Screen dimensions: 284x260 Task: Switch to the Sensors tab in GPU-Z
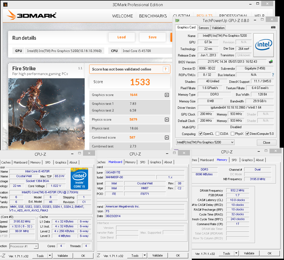(x=204, y=28)
